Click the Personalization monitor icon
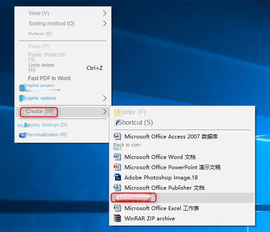The image size is (270, 232). pos(22,135)
